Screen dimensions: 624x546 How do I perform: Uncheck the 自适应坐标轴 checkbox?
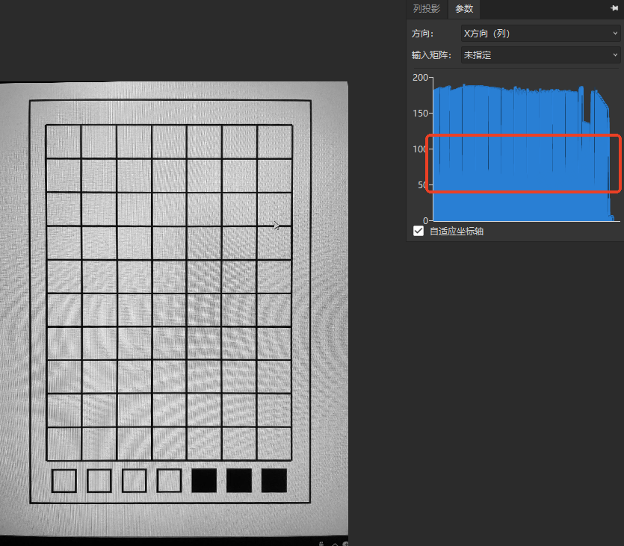(x=418, y=232)
